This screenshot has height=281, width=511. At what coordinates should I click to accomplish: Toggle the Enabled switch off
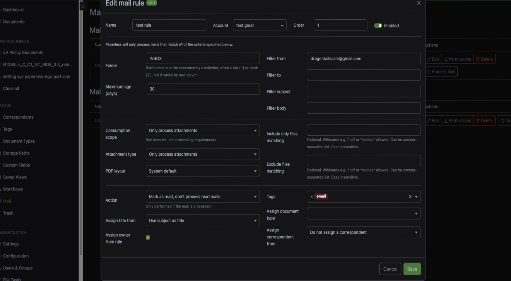(378, 26)
